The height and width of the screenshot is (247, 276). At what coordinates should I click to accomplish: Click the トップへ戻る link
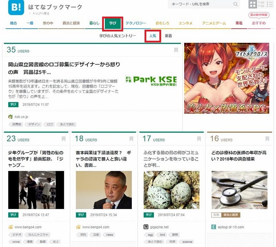click(40, 13)
